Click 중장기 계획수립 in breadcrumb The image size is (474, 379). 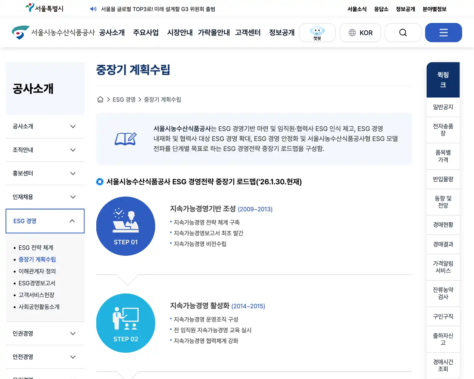pos(163,100)
